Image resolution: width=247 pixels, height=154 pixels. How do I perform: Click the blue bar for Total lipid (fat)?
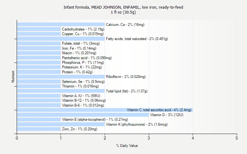[x=61, y=91]
